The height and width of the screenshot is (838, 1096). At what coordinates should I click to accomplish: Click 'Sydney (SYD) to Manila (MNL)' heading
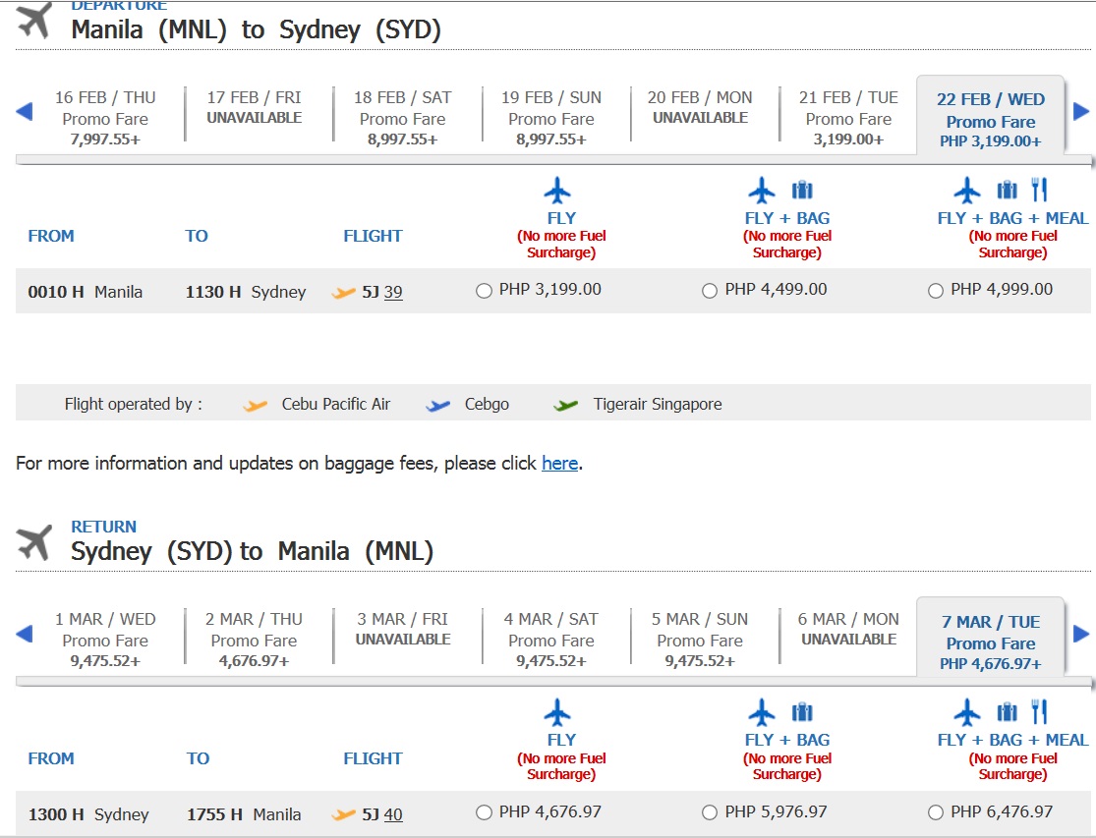tap(252, 552)
